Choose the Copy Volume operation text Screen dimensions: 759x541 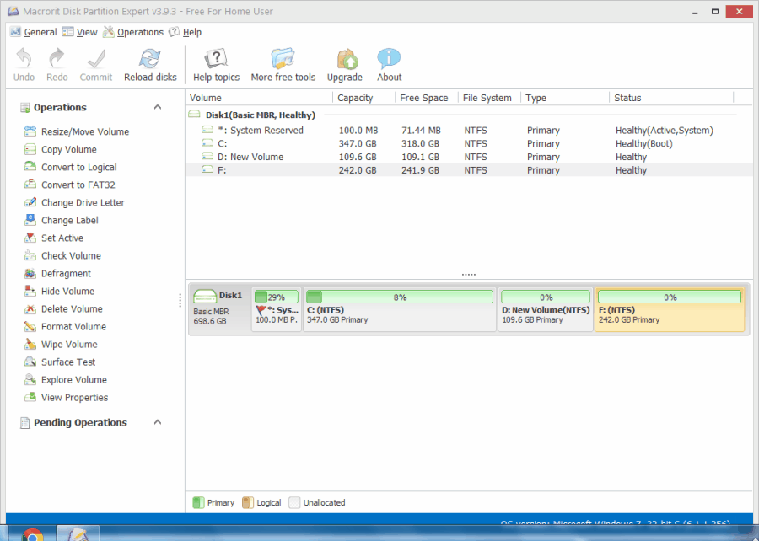coord(69,149)
